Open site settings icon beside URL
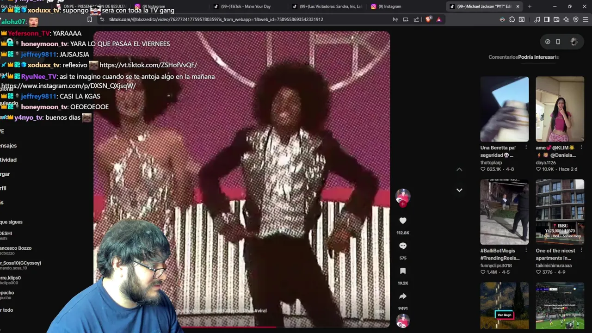Viewport: 592px width, 333px height. pos(102,19)
